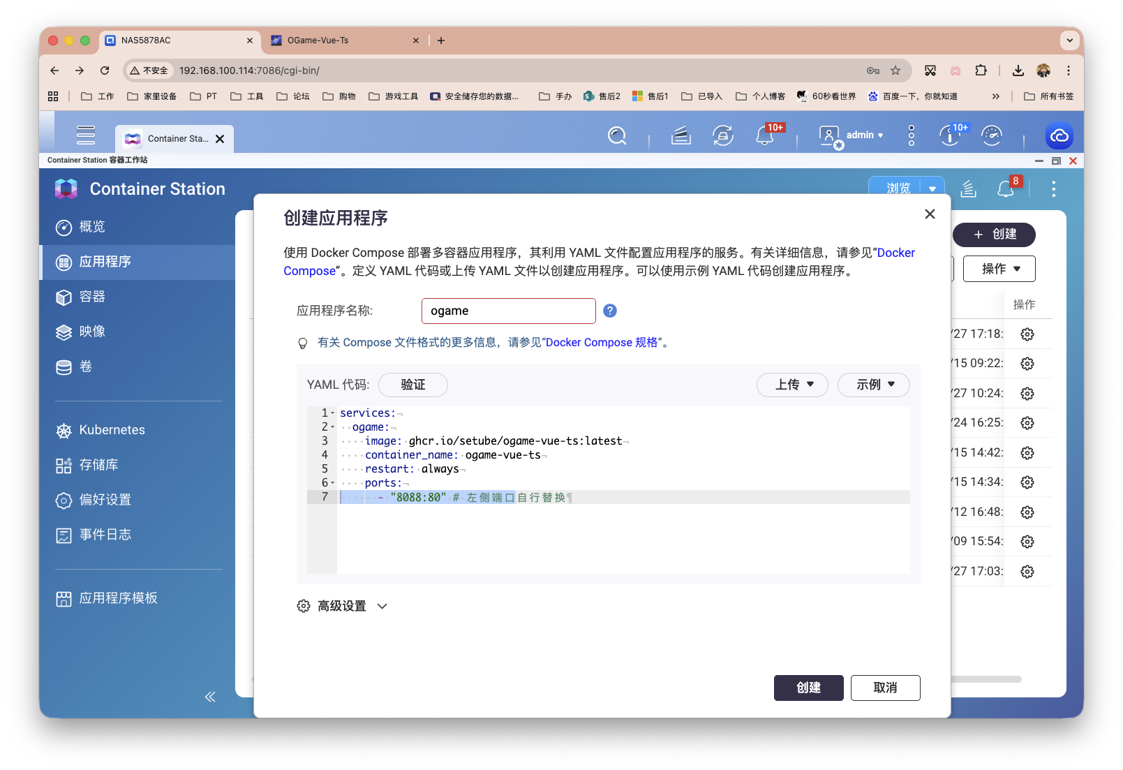
Task: Expand the 高级设置 advanced settings section
Action: click(341, 606)
